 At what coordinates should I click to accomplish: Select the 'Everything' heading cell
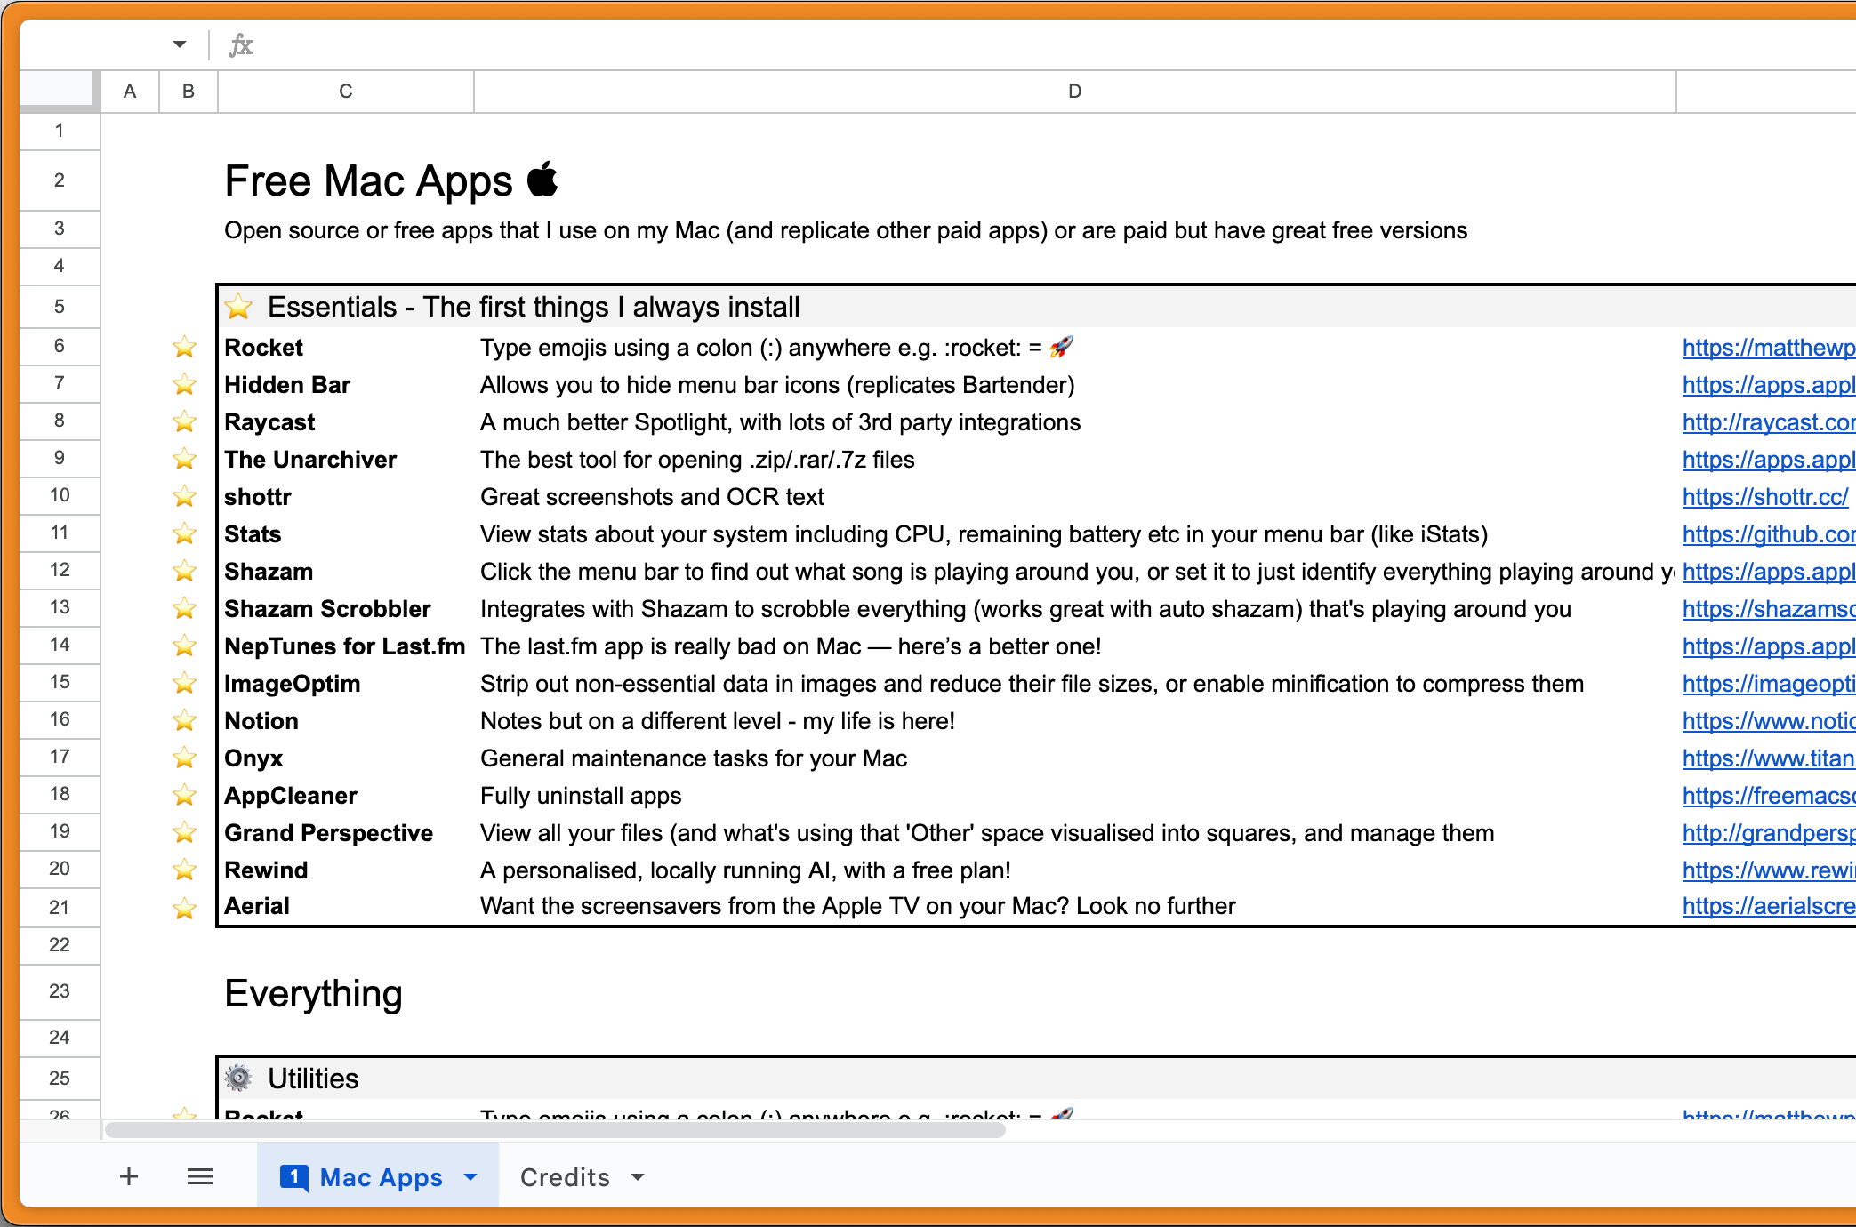[314, 993]
